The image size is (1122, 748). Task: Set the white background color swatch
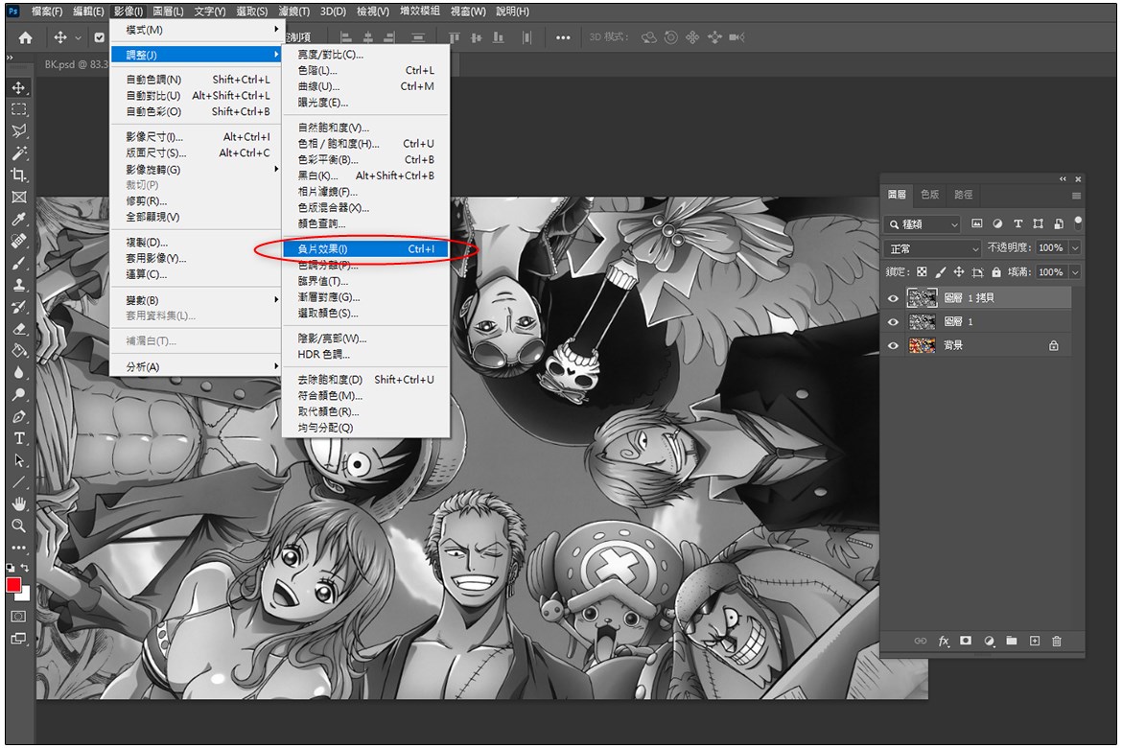[x=25, y=595]
